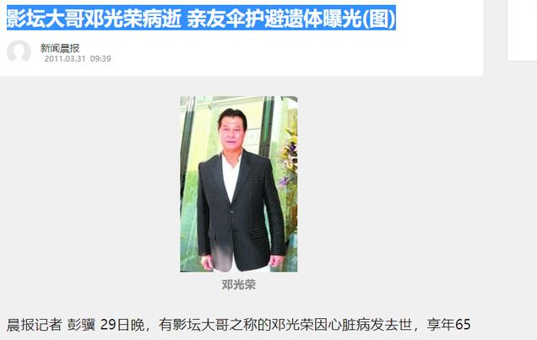This screenshot has height=340, width=537.
Task: Open the photo of the man in suit
Action: (x=239, y=184)
